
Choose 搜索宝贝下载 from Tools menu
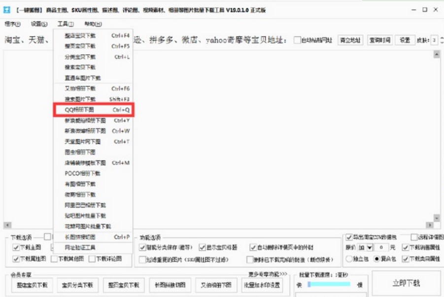[x=93, y=67]
